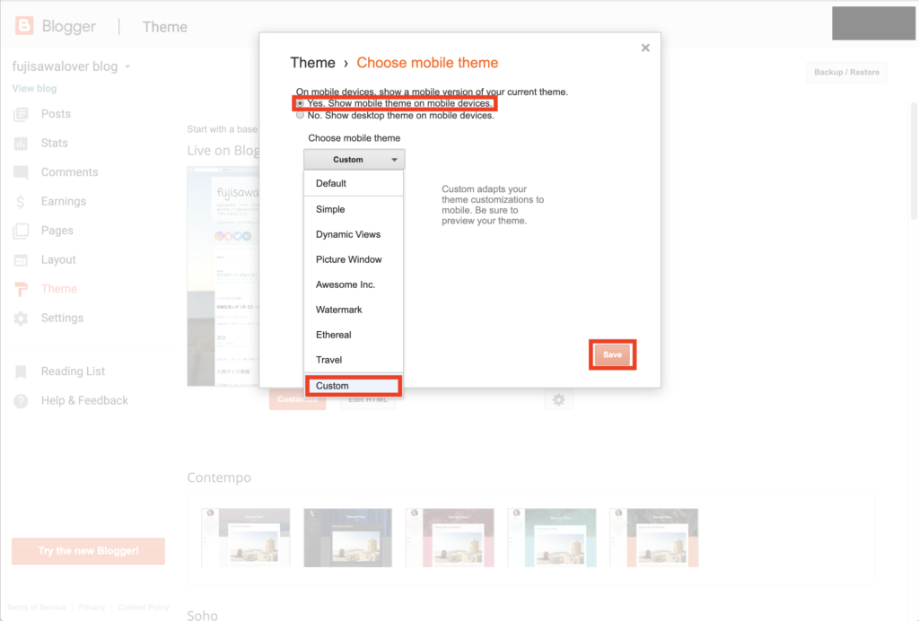The height and width of the screenshot is (621, 919).
Task: Select the pink Contempo theme thumbnail
Action: 450,538
